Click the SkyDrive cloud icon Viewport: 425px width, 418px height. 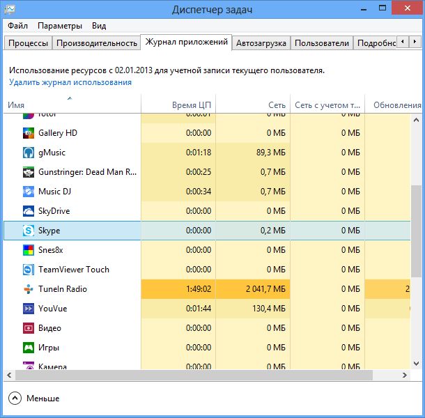point(29,211)
